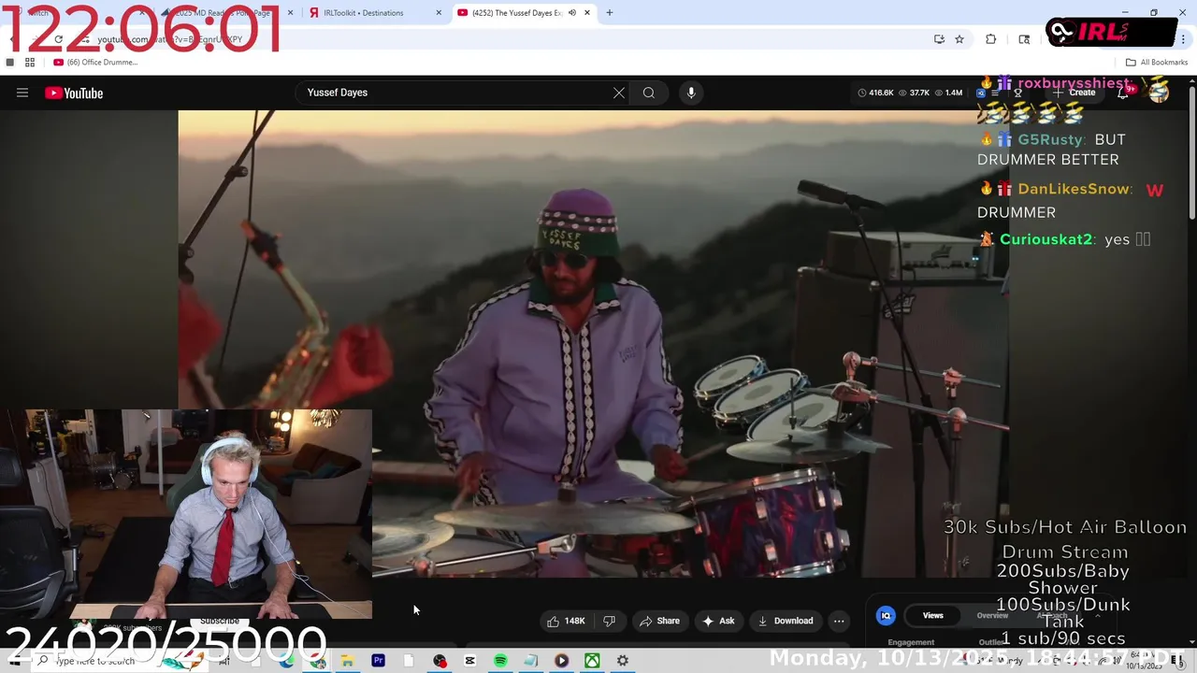Open the All Bookmarks folder
The height and width of the screenshot is (673, 1197).
1157,63
